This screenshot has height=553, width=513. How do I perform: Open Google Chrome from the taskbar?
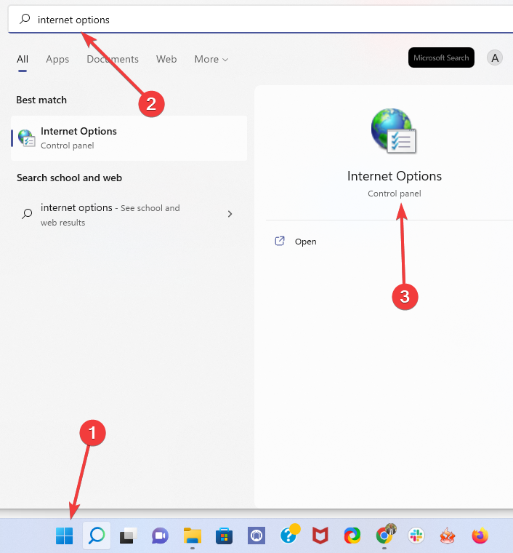(385, 535)
